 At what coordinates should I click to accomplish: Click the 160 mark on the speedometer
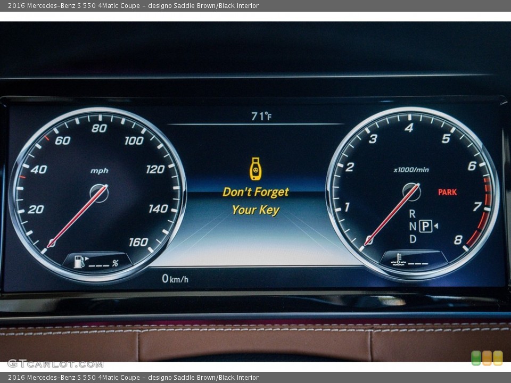(138, 242)
